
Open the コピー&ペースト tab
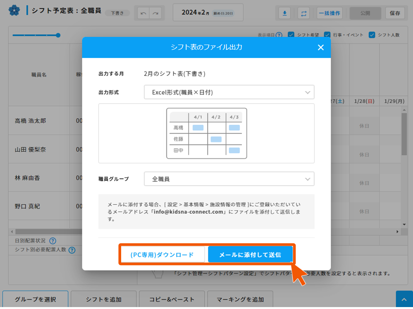click(172, 299)
